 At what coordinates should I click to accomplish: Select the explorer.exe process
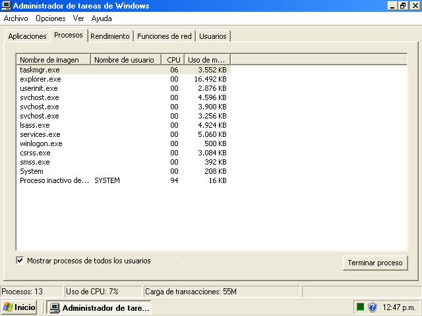point(123,79)
